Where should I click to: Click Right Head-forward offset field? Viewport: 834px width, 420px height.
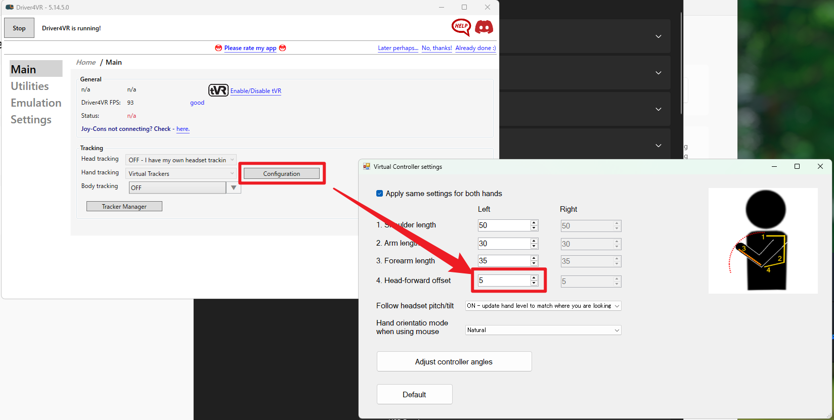click(591, 282)
